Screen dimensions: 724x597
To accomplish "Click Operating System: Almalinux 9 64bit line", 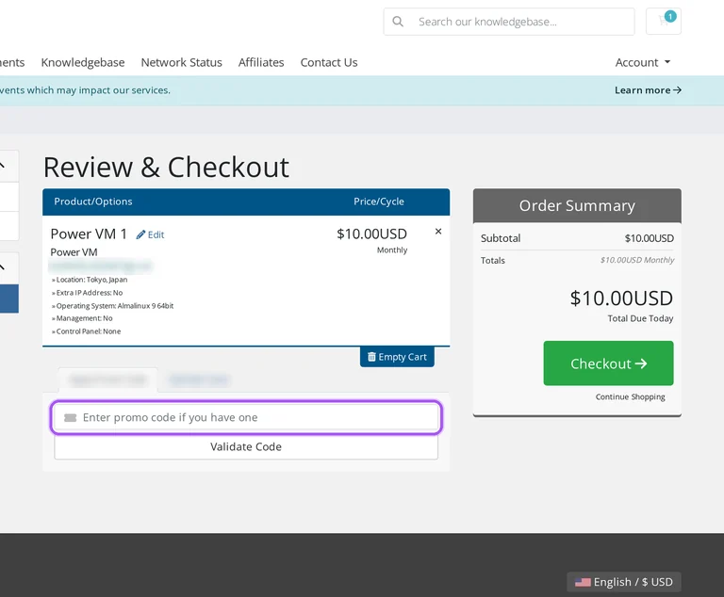I will click(113, 306).
